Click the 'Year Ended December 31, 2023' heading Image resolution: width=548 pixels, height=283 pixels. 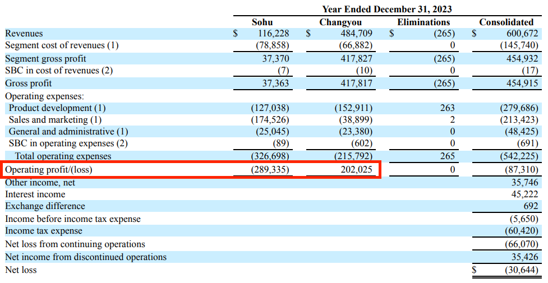pos(387,9)
